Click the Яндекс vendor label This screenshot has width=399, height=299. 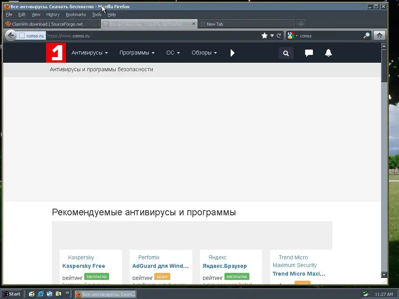(217, 257)
